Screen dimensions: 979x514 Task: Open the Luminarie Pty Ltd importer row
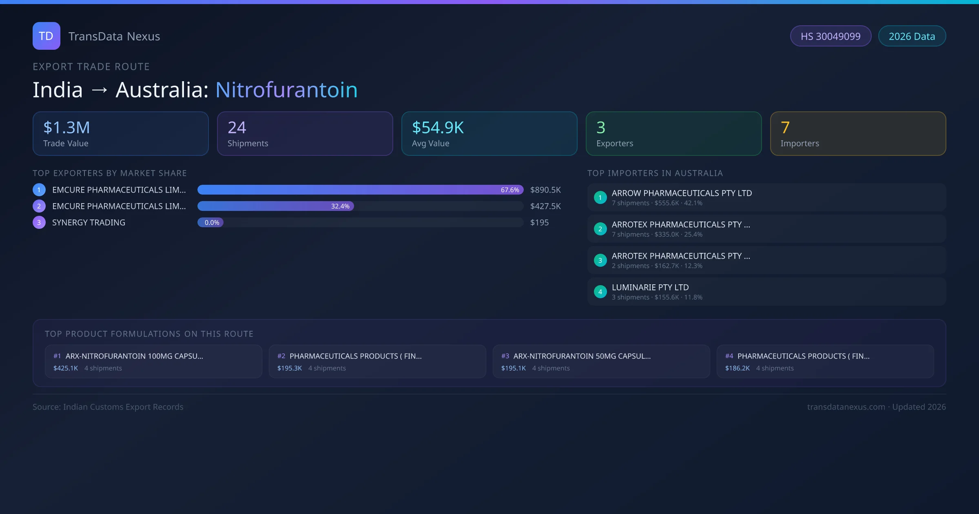click(x=766, y=292)
